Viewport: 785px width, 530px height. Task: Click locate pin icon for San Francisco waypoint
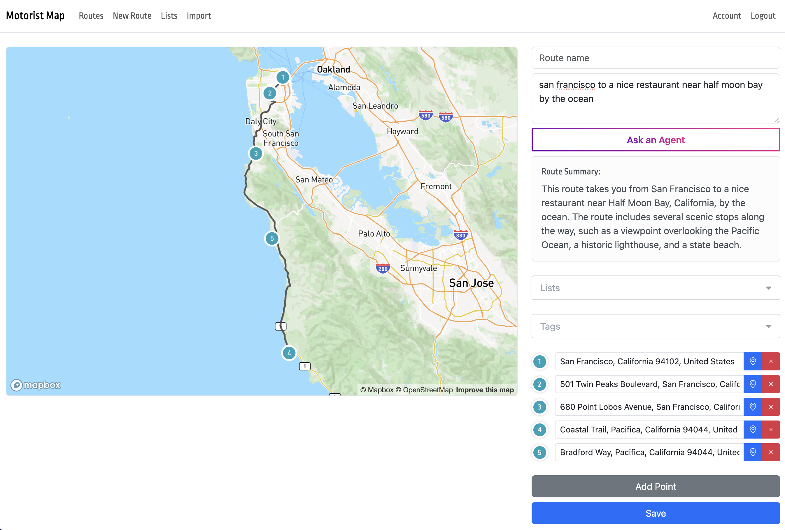[752, 361]
